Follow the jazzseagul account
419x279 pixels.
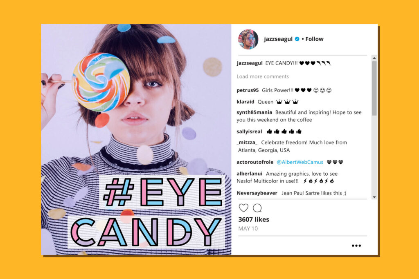tap(314, 39)
